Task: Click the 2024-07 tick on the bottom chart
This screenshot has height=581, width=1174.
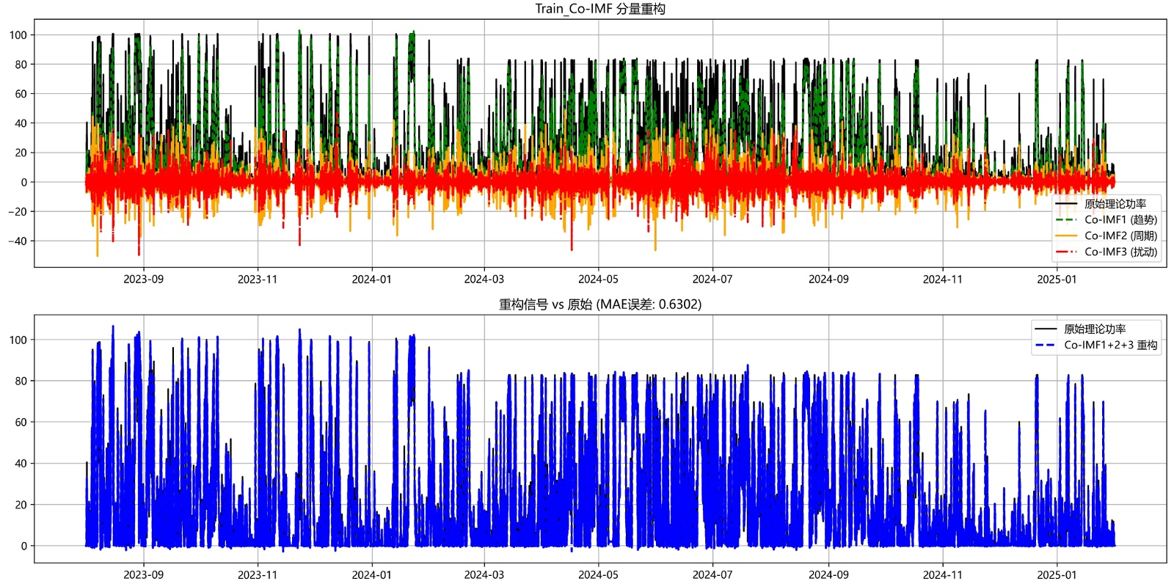Action: coord(712,574)
